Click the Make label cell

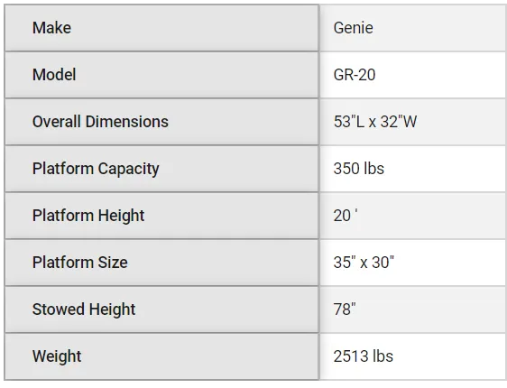click(x=161, y=28)
